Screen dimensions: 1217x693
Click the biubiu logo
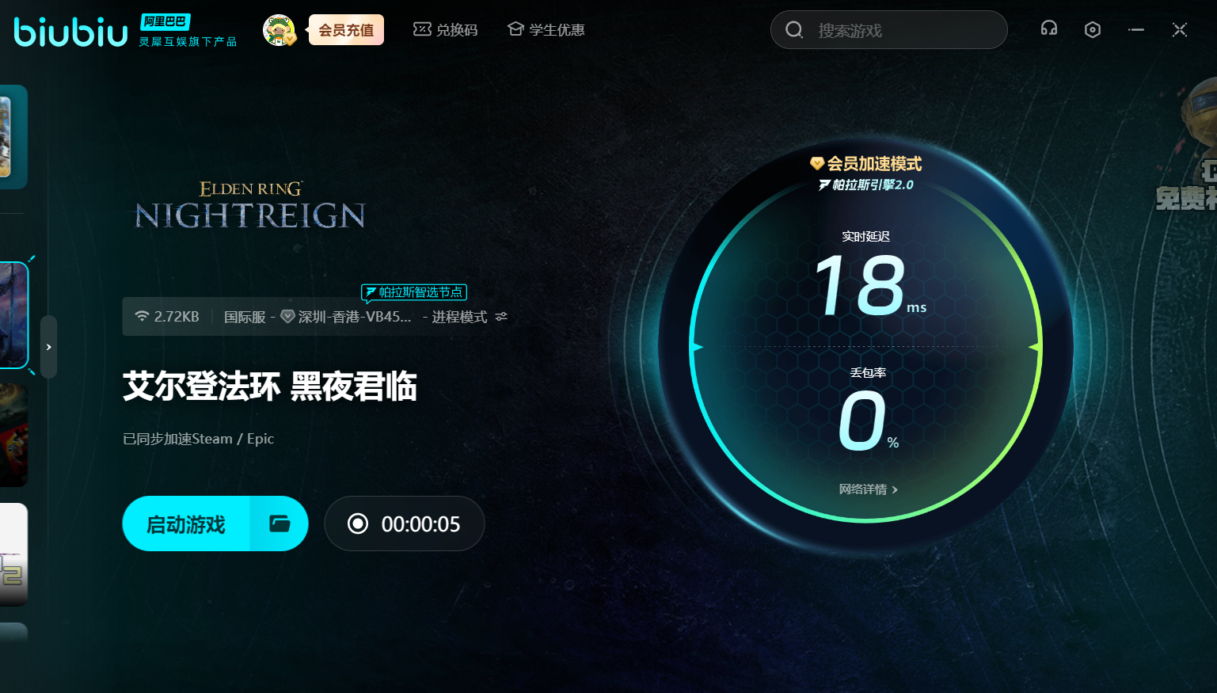[70, 31]
